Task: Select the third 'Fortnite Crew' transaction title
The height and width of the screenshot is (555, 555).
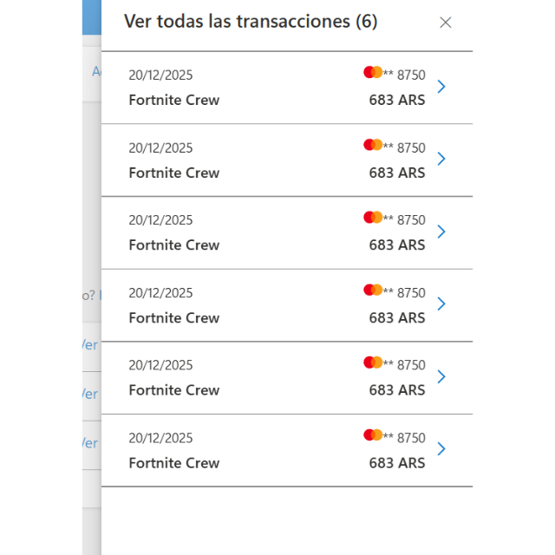Action: pyautogui.click(x=174, y=245)
